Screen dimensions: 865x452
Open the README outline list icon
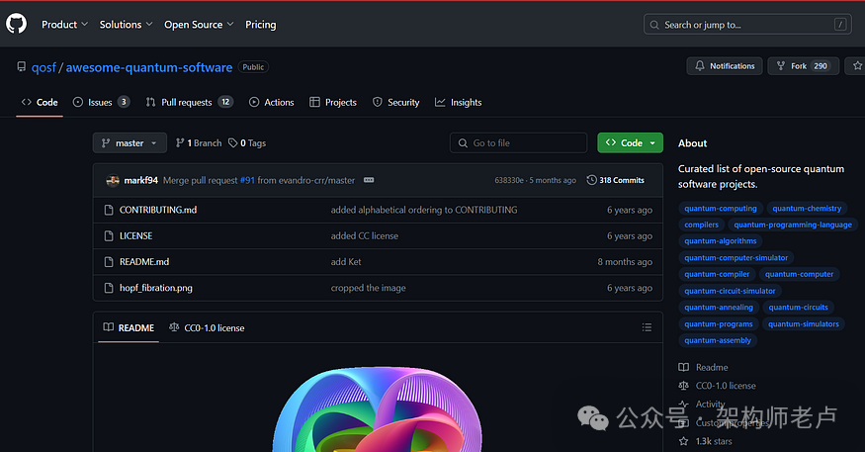click(647, 327)
